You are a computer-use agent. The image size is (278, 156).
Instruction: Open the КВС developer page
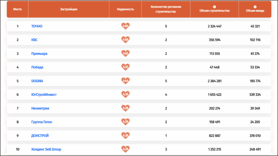(34, 40)
